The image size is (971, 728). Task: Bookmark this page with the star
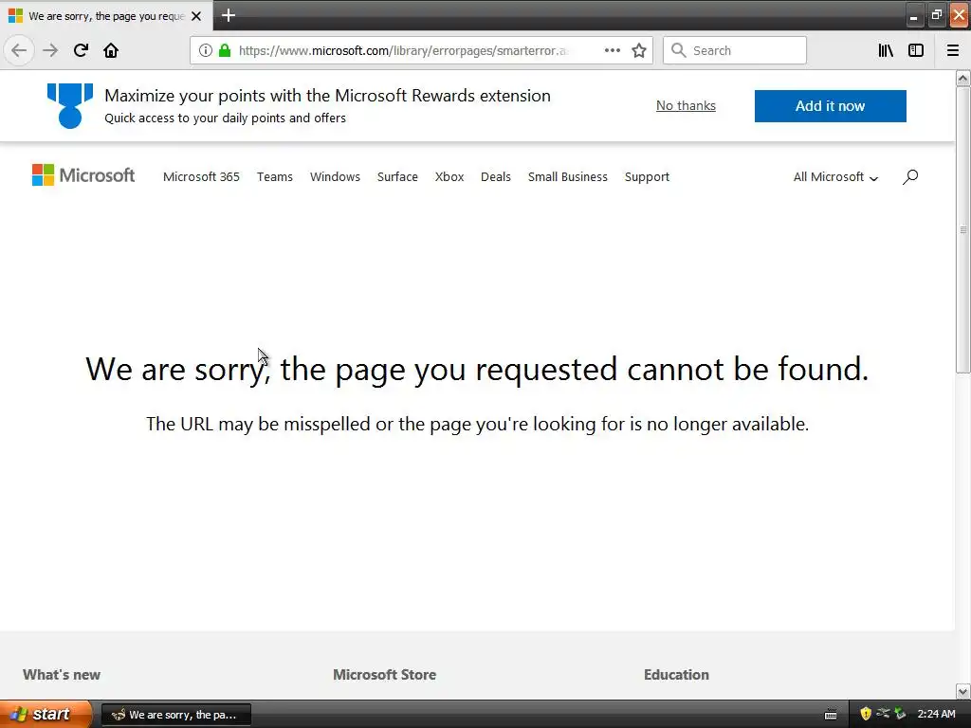639,50
